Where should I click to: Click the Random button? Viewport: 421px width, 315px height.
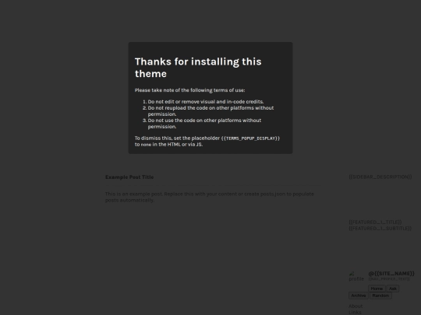tap(380, 296)
